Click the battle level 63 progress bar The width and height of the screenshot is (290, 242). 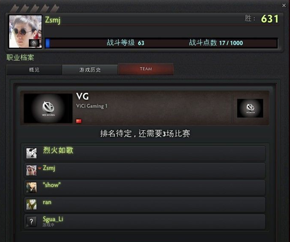(x=161, y=43)
